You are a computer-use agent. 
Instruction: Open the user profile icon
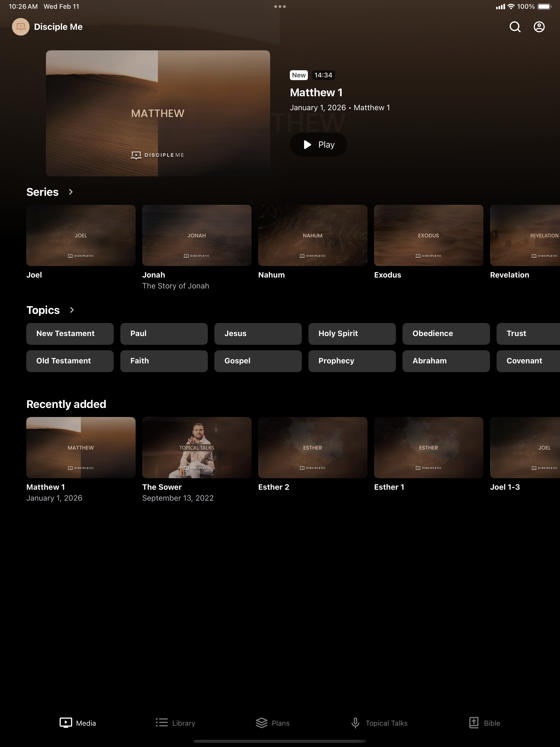[539, 27]
